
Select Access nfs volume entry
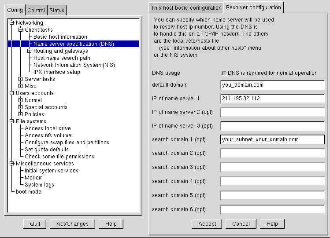48,135
